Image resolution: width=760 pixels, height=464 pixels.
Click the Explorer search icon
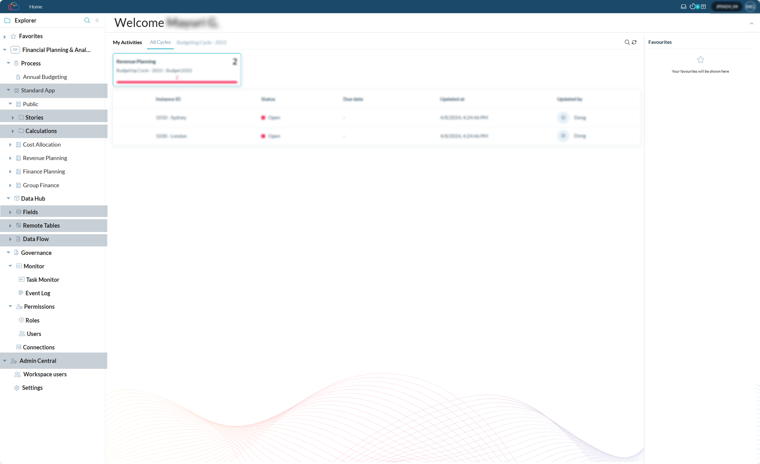pos(87,20)
